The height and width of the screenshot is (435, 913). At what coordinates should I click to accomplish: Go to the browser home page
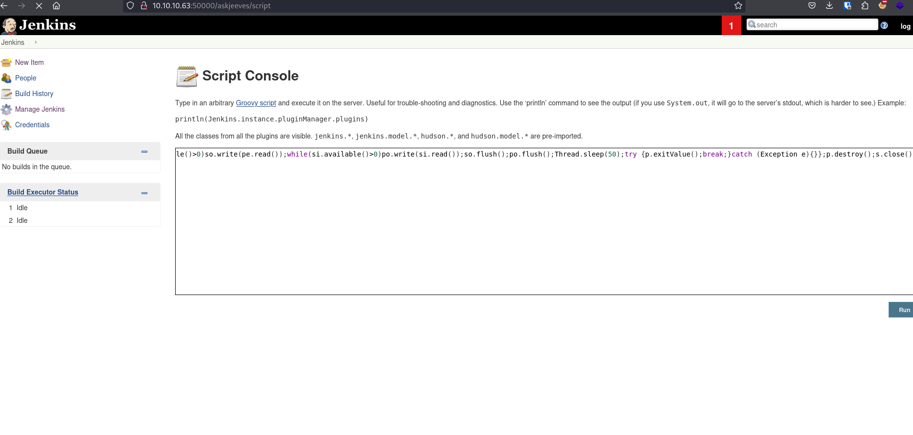tap(57, 6)
